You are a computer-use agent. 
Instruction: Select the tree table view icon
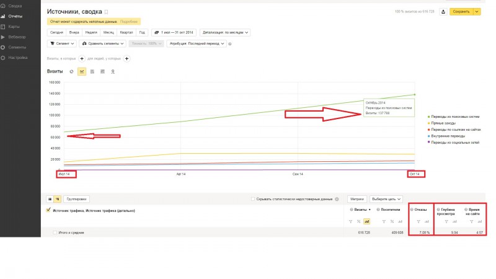click(x=57, y=199)
